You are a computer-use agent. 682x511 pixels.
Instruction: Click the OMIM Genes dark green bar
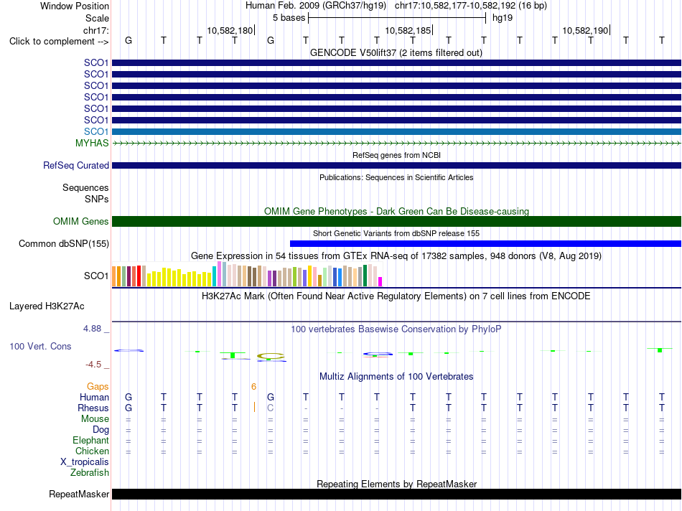pos(396,221)
